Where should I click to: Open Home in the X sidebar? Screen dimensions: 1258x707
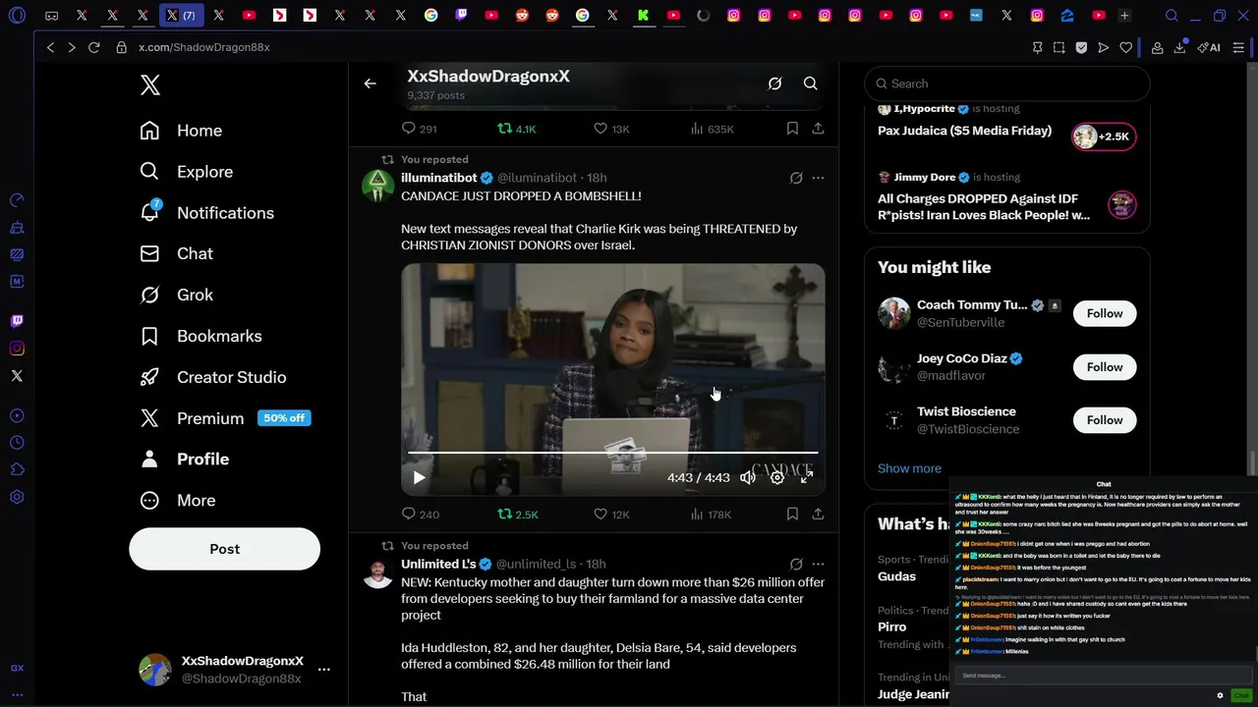tap(182, 131)
